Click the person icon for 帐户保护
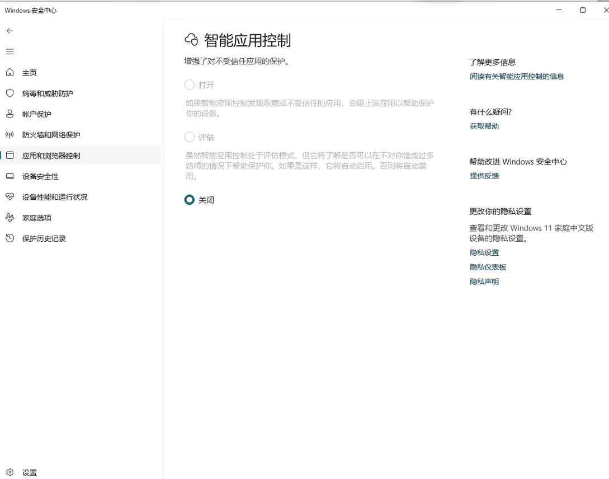The height and width of the screenshot is (479, 609). (10, 114)
